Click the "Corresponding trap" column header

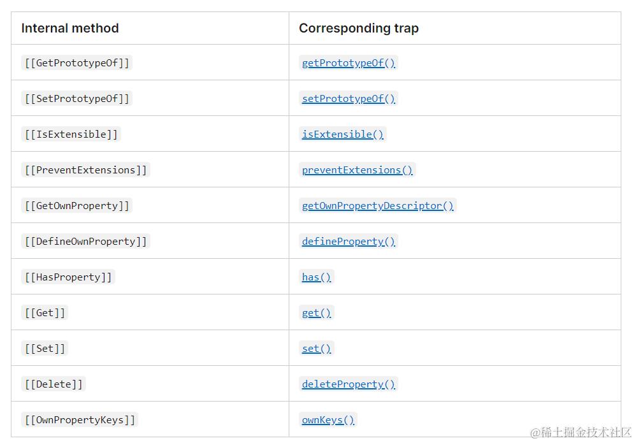point(359,28)
